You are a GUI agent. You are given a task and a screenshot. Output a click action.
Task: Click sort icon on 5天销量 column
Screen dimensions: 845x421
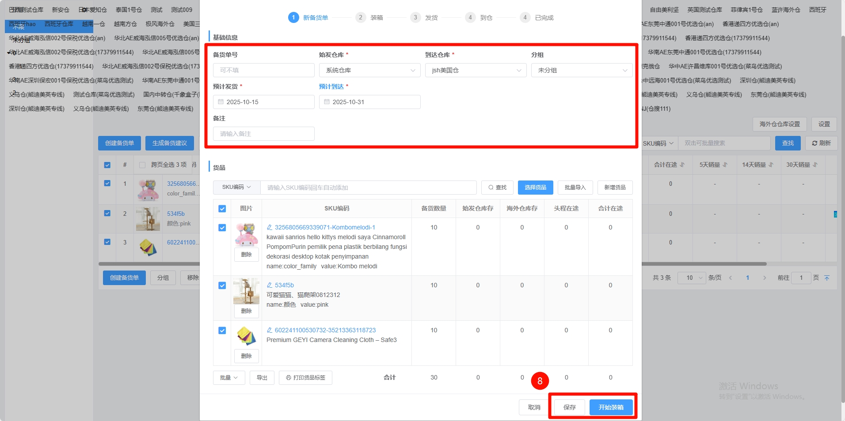click(725, 165)
